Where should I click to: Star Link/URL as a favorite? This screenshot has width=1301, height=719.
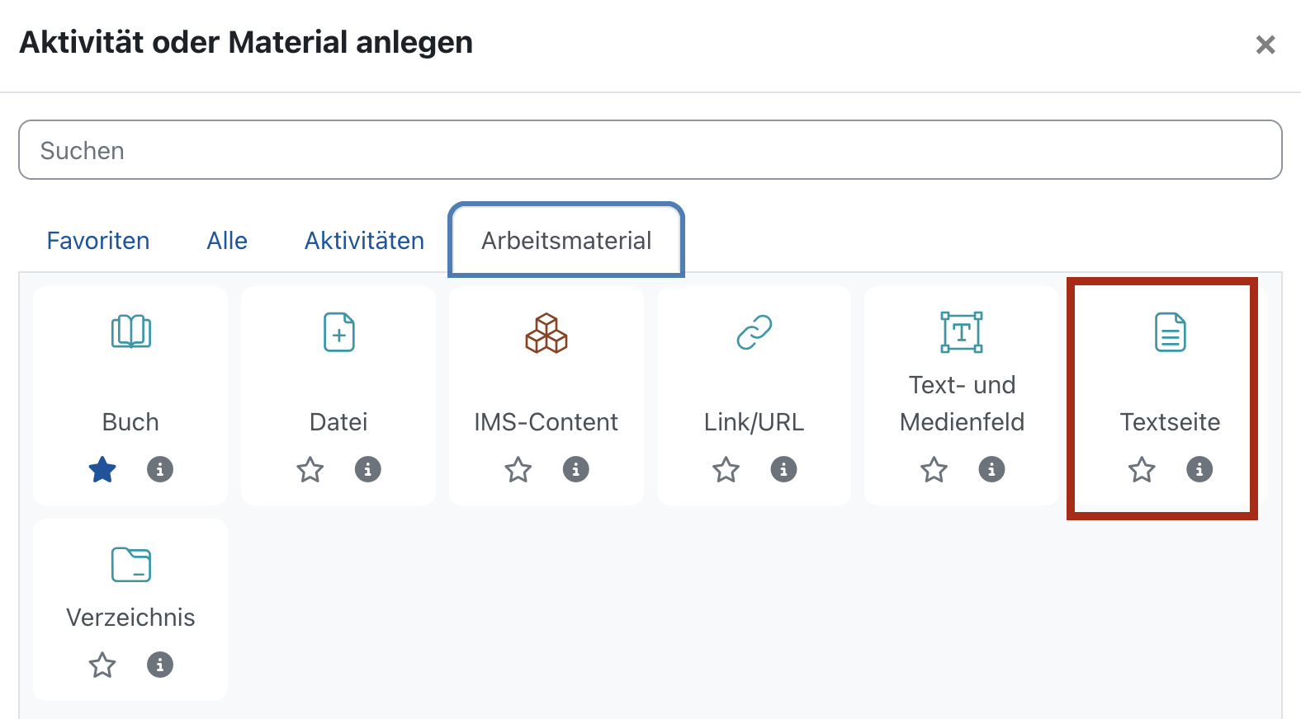click(x=726, y=469)
